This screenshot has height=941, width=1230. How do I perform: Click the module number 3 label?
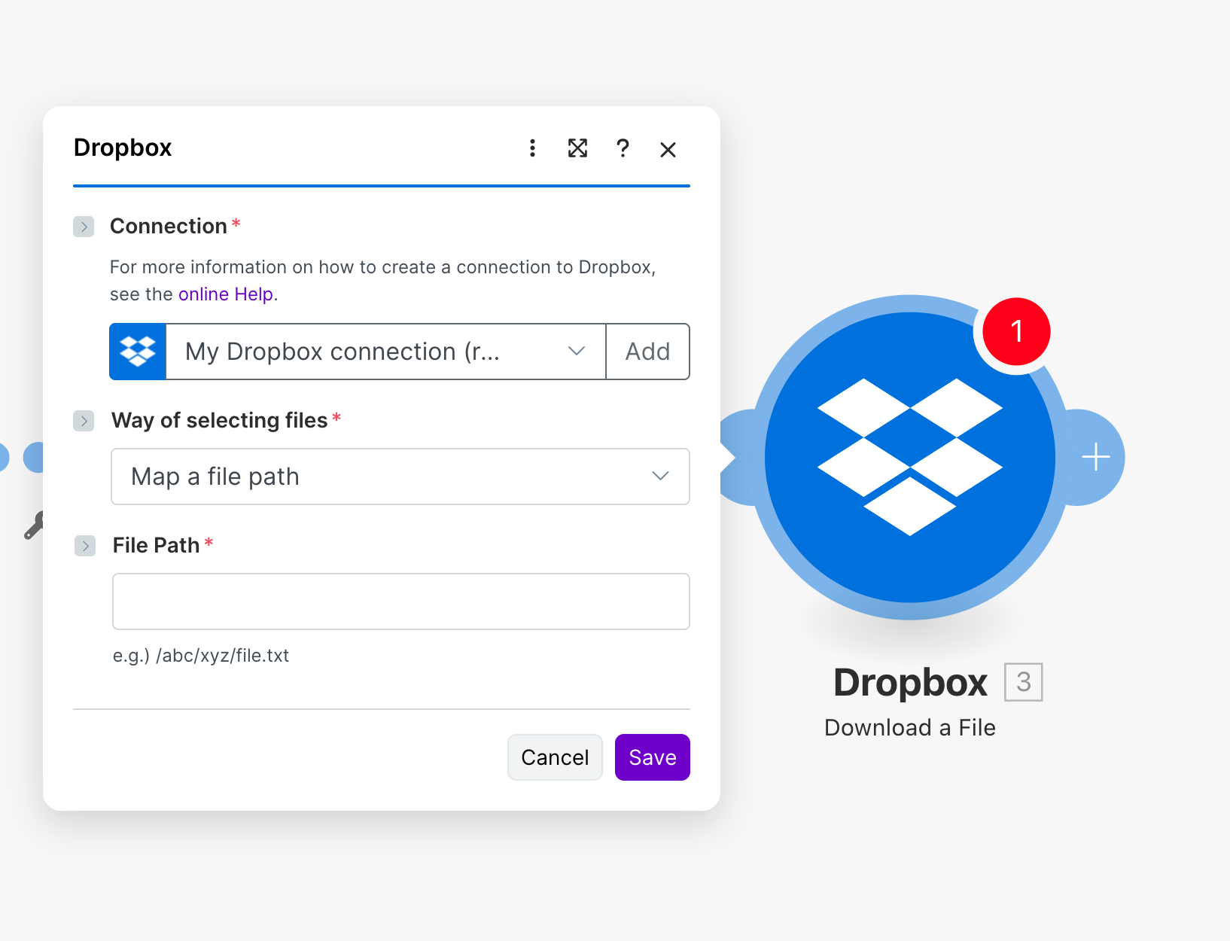click(1024, 682)
